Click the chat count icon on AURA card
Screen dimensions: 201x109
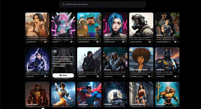click(x=71, y=42)
